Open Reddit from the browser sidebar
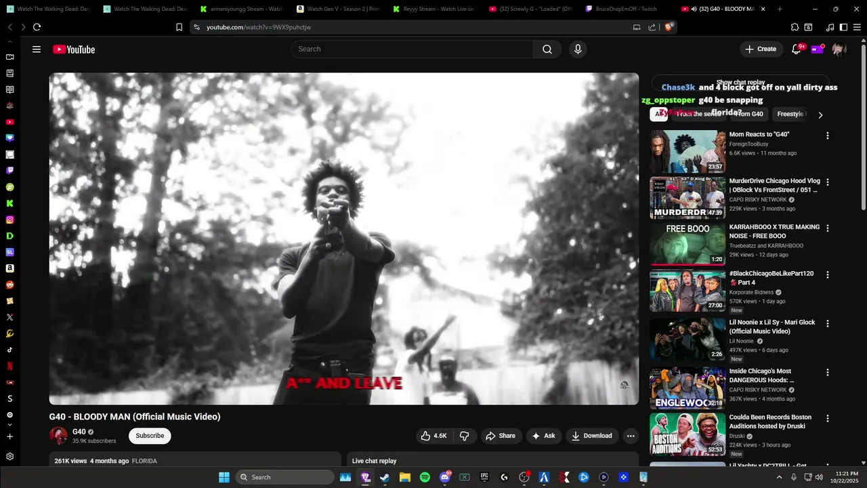The width and height of the screenshot is (867, 488). [9, 285]
